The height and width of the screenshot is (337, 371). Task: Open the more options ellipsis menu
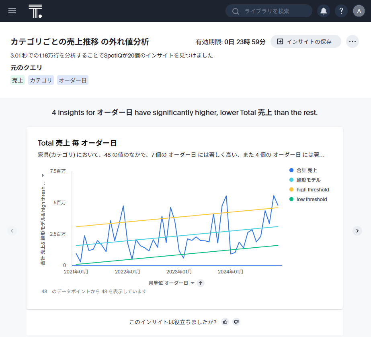click(353, 41)
